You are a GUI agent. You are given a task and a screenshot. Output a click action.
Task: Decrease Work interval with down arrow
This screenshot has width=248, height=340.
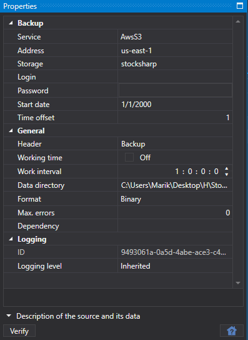226,175
